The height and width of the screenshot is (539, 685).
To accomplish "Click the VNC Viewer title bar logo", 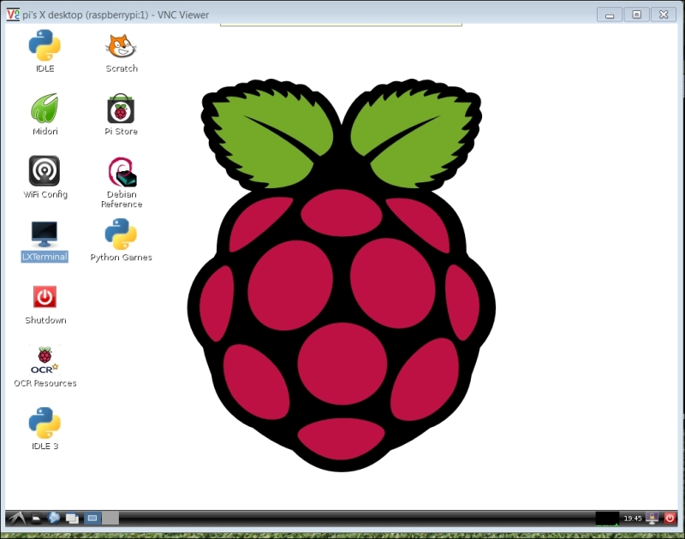I will click(x=13, y=15).
